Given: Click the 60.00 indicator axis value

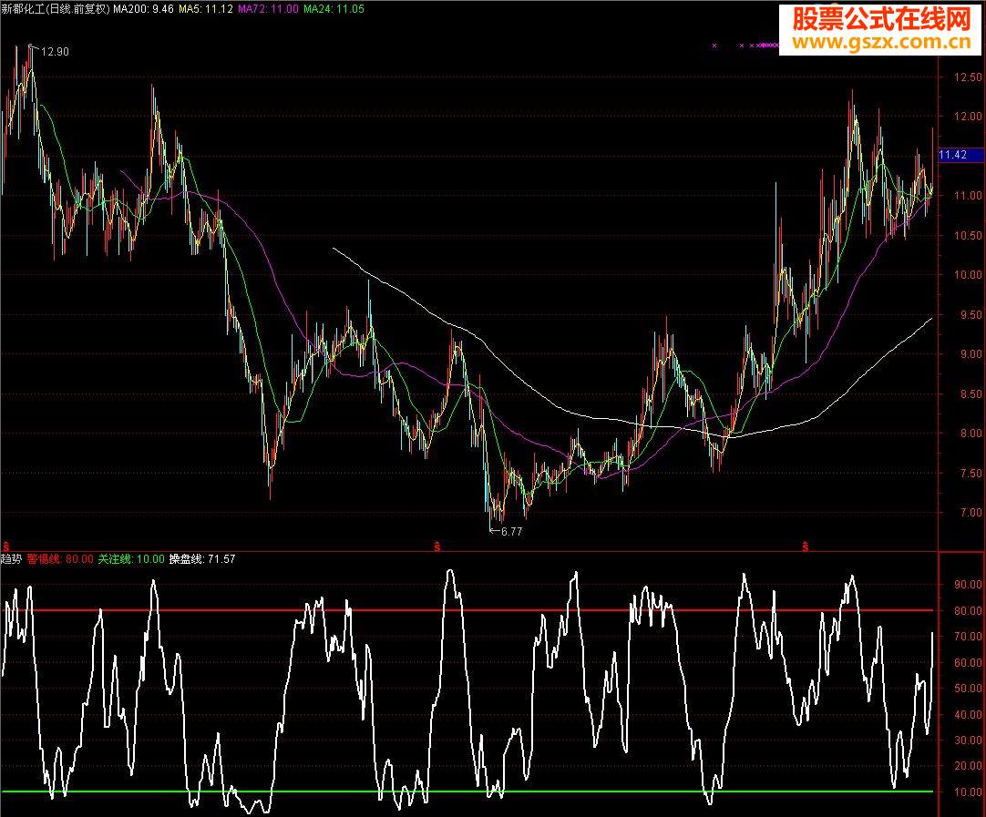Looking at the screenshot, I should coord(967,662).
